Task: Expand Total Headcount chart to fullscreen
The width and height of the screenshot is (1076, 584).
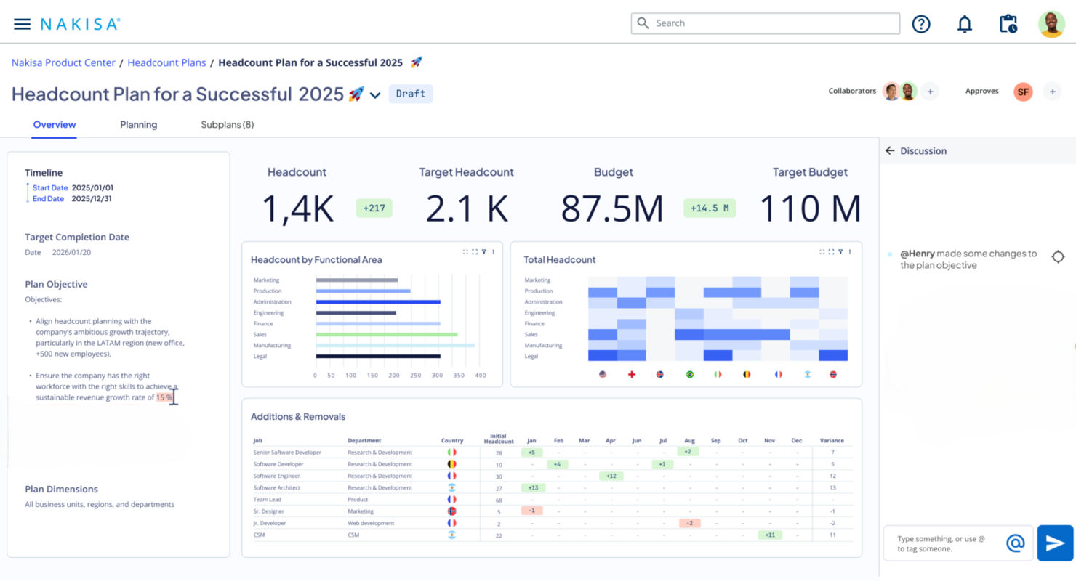Action: pyautogui.click(x=831, y=252)
